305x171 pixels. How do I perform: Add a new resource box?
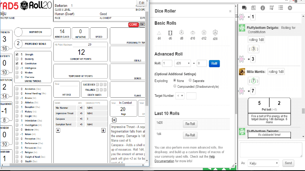click(x=114, y=120)
